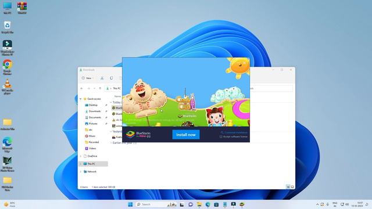Switch Explorer to large thumbnails view icon
The image size is (372, 209).
click(x=292, y=187)
